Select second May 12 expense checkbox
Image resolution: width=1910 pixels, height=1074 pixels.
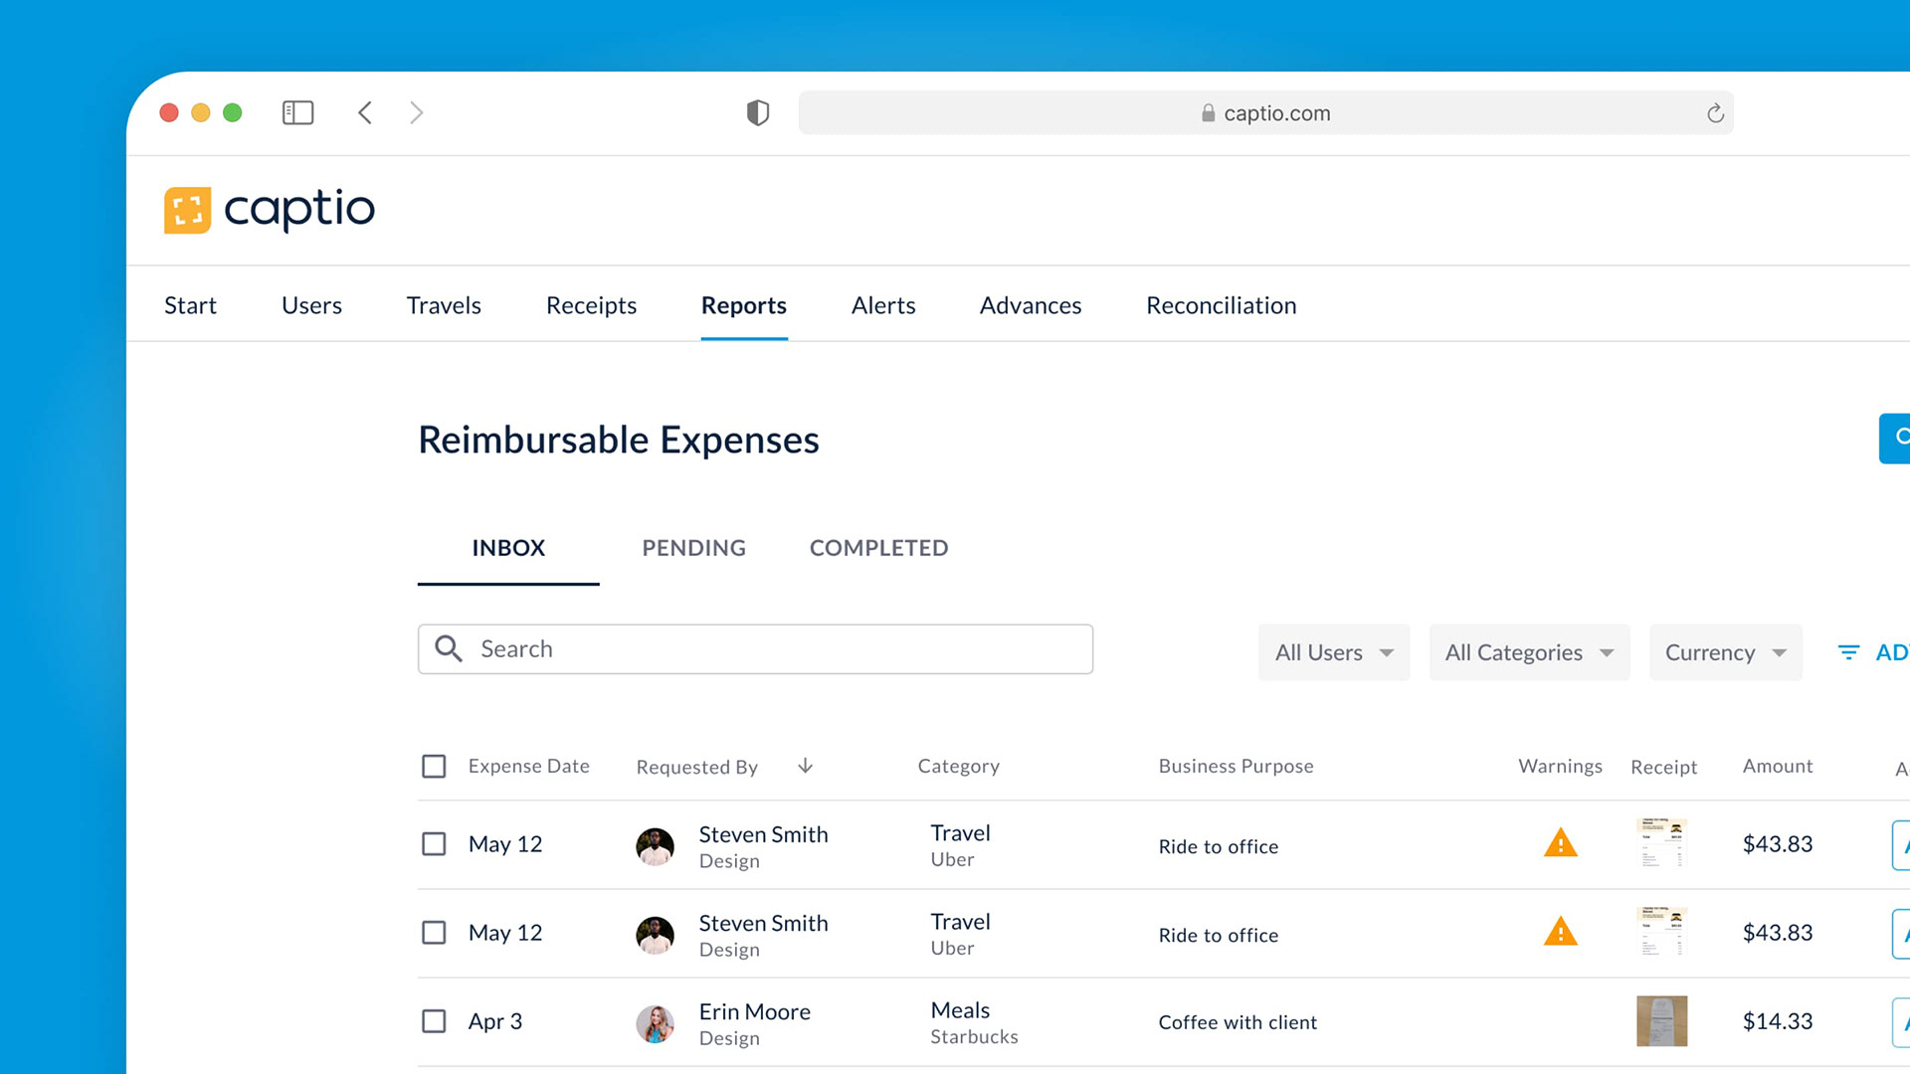click(x=434, y=932)
